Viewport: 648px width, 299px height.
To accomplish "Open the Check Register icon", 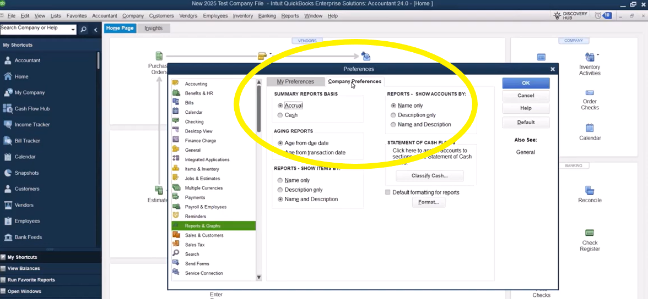I will [590, 233].
